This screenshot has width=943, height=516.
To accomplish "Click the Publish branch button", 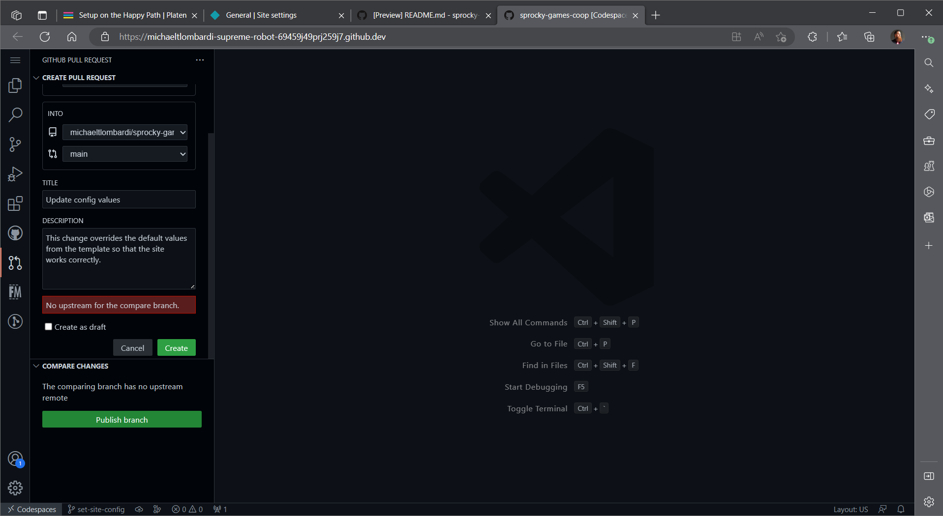I will click(122, 420).
